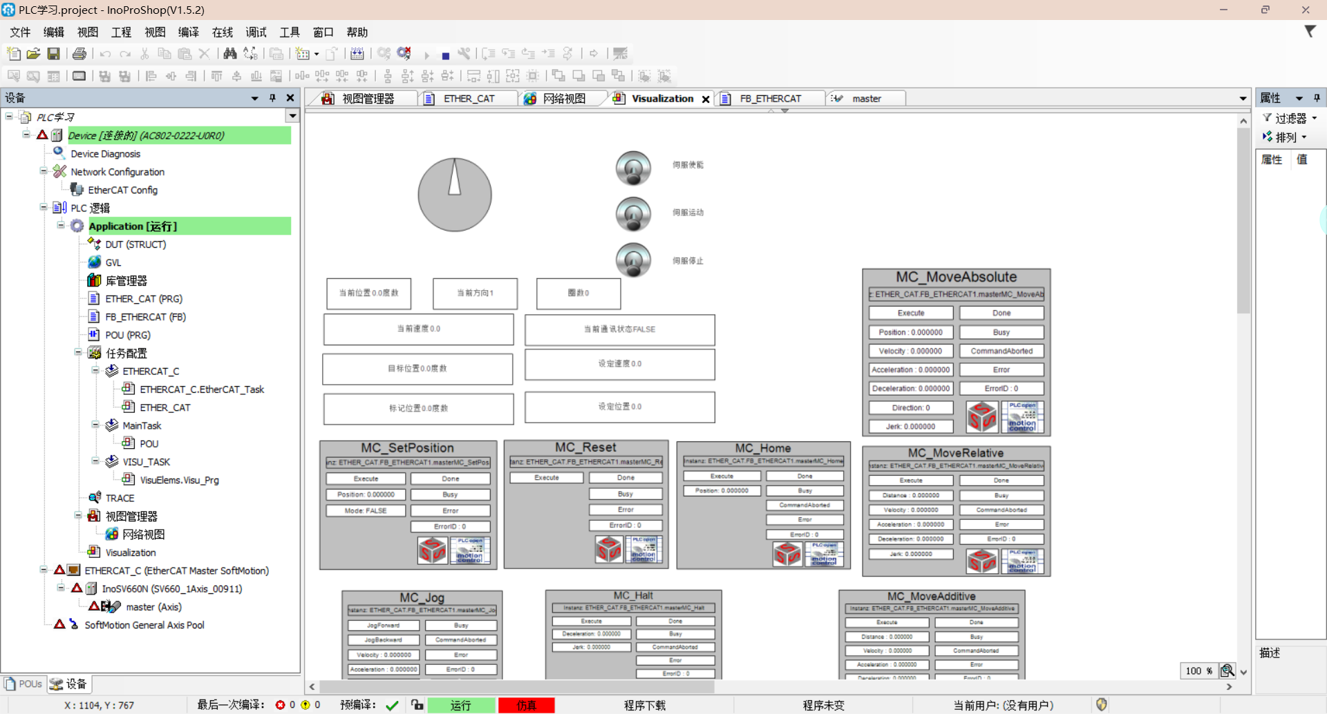
Task: Collapse the MainTask tree node
Action: (95, 425)
